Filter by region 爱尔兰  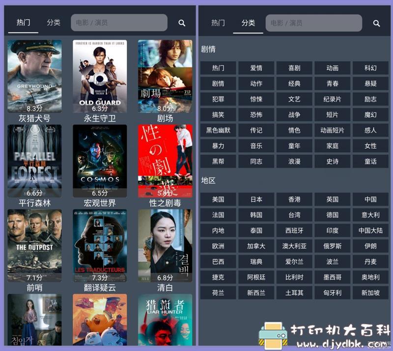(294, 262)
